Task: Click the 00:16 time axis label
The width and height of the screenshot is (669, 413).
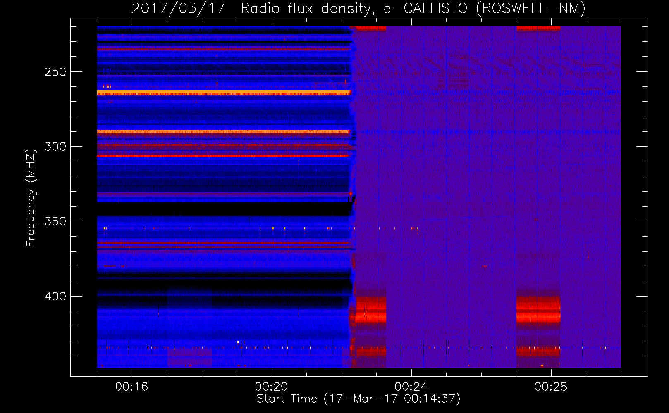Action: click(x=131, y=387)
